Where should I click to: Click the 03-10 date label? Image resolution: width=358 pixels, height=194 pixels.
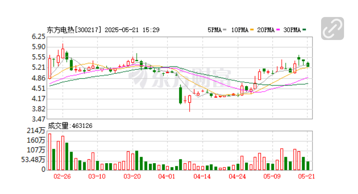[97, 176]
